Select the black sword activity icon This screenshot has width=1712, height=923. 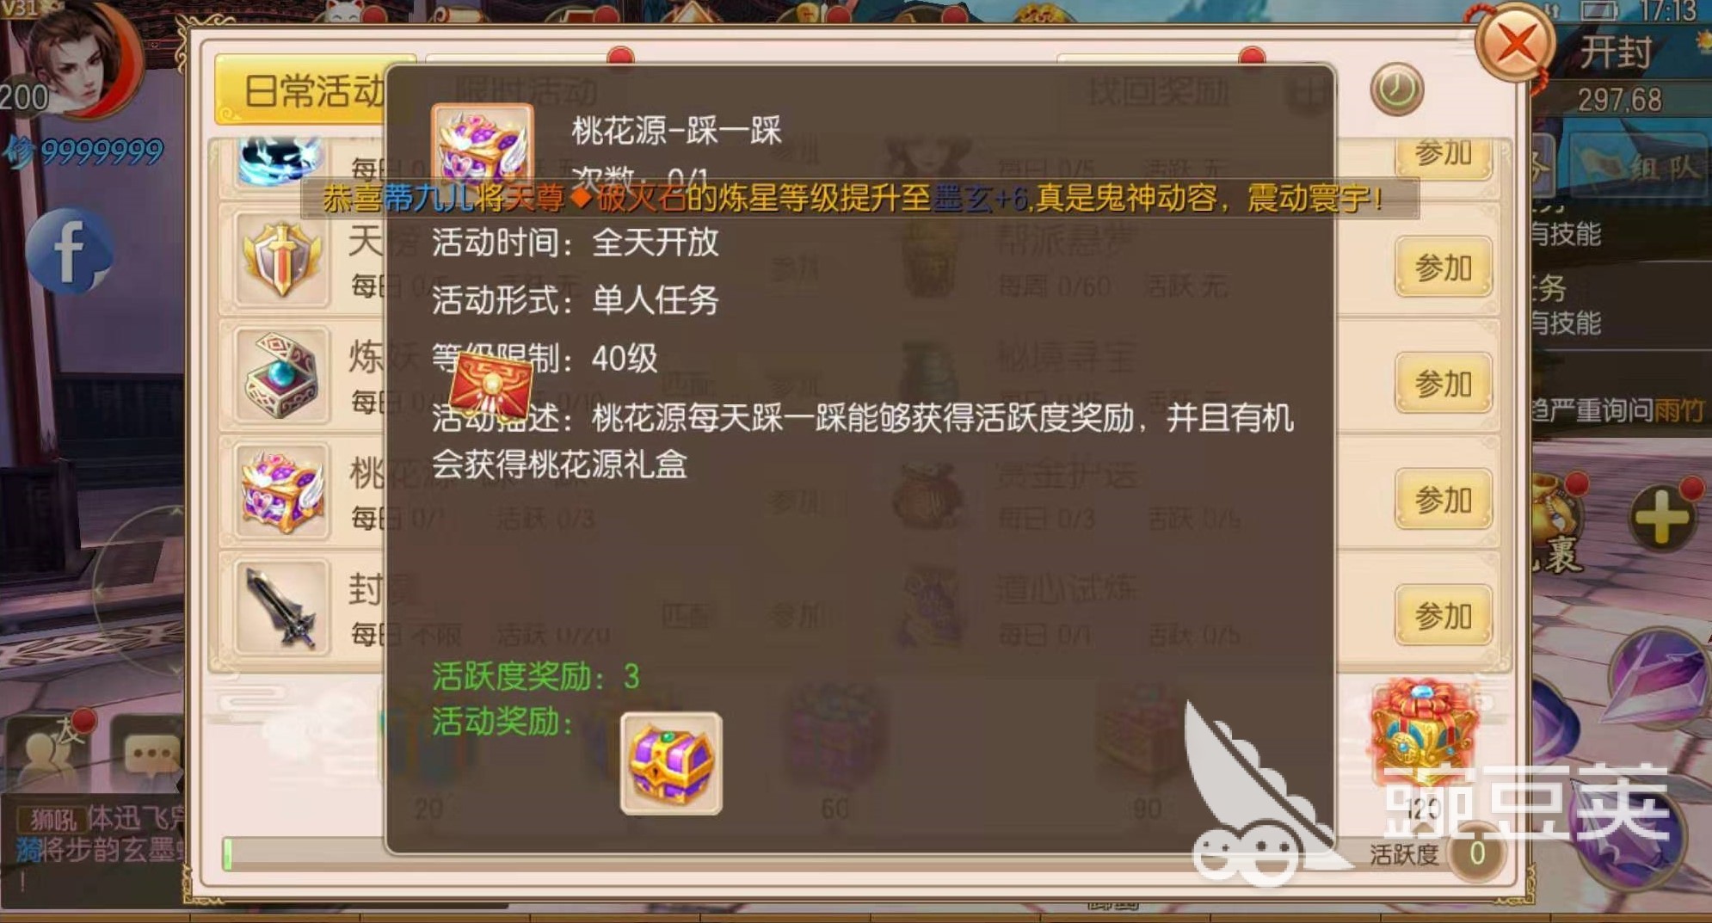pyautogui.click(x=281, y=608)
